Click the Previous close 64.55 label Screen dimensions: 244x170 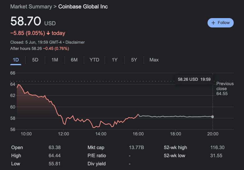[x=225, y=89]
